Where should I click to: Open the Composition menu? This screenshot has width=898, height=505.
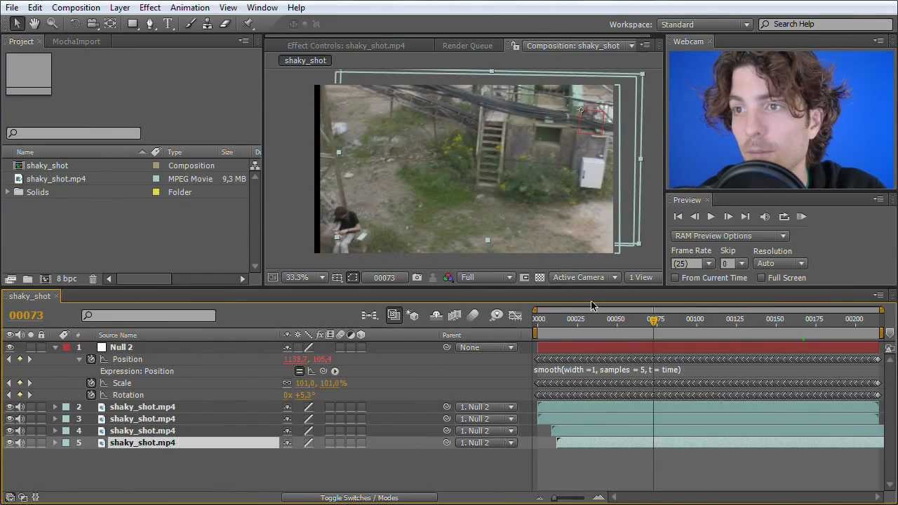76,8
